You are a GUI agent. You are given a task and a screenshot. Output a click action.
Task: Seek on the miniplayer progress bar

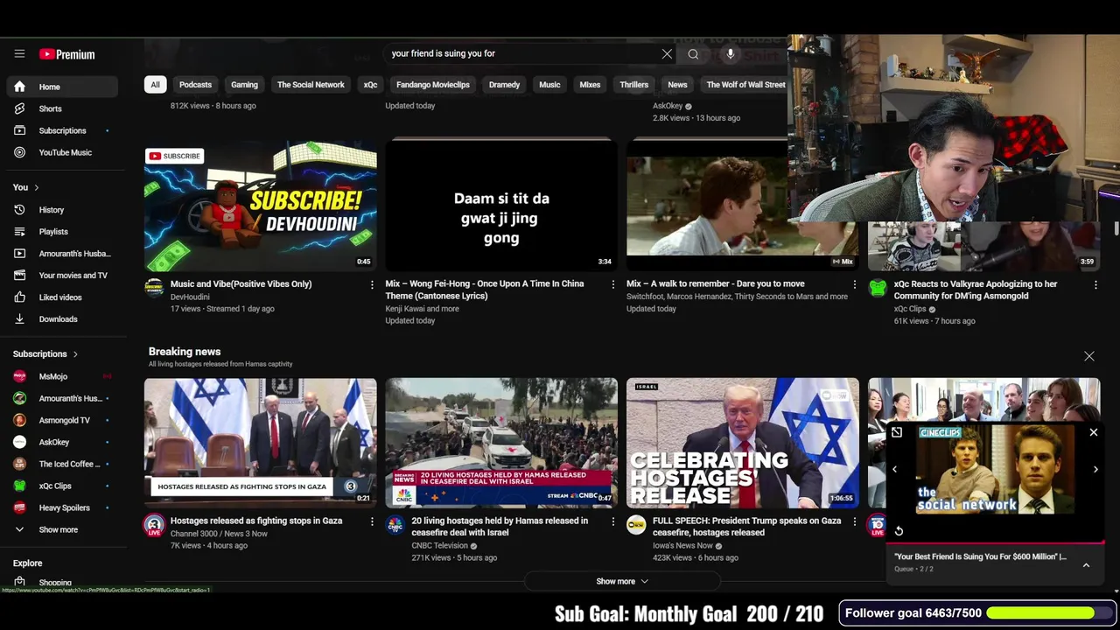[x=995, y=542]
